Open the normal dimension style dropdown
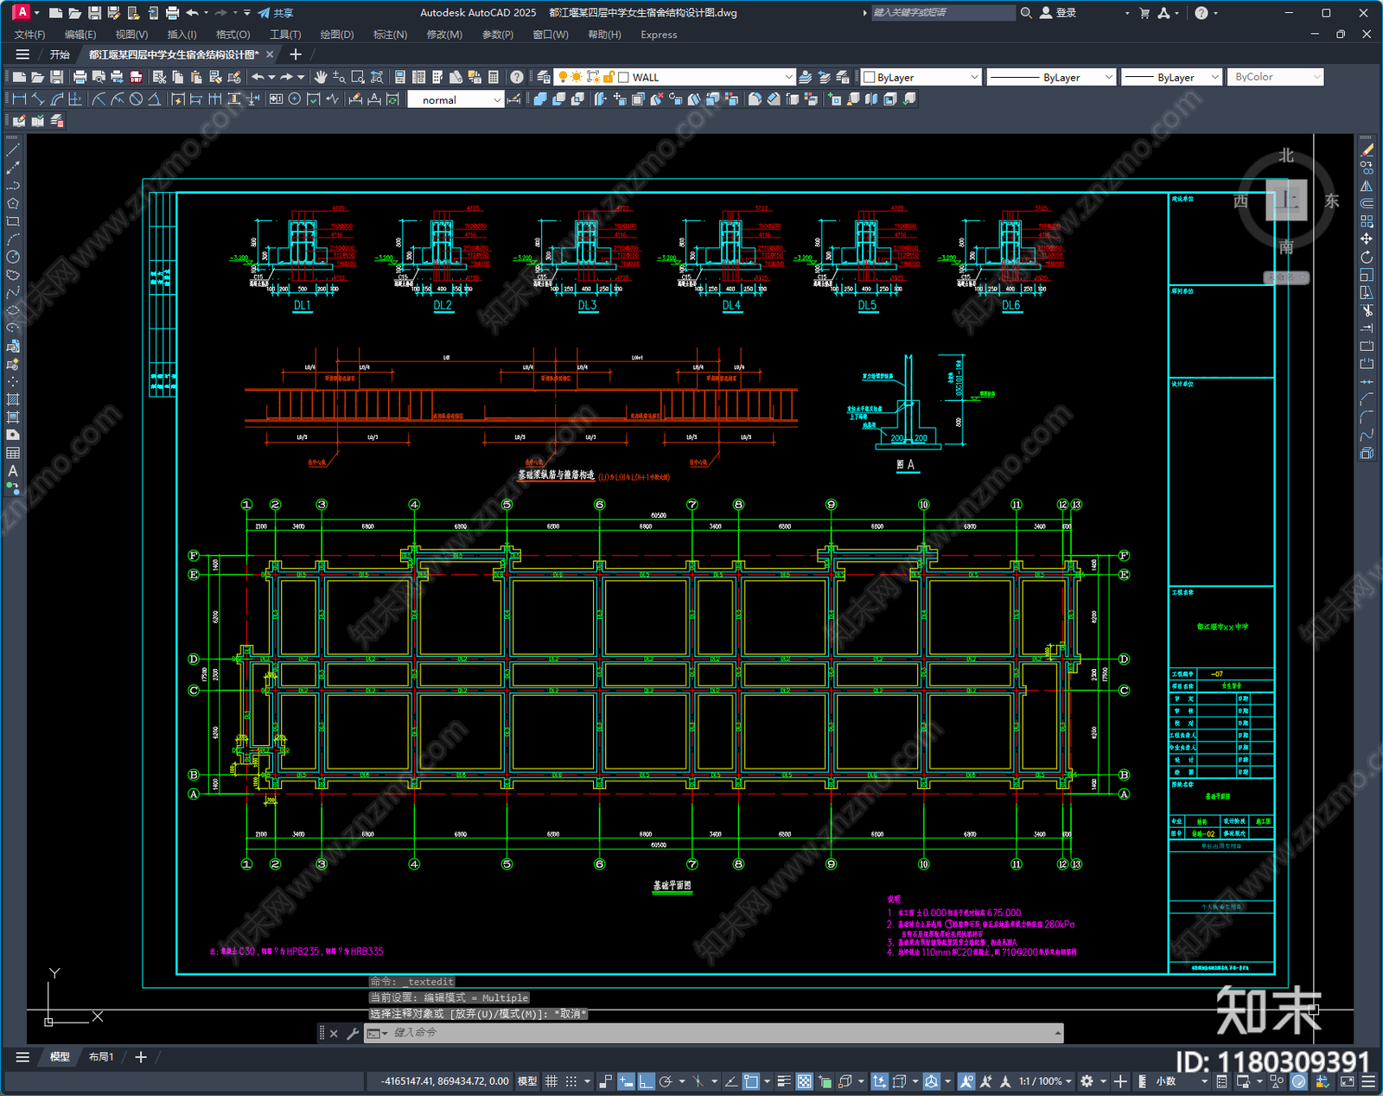The width and height of the screenshot is (1383, 1096). 497,99
